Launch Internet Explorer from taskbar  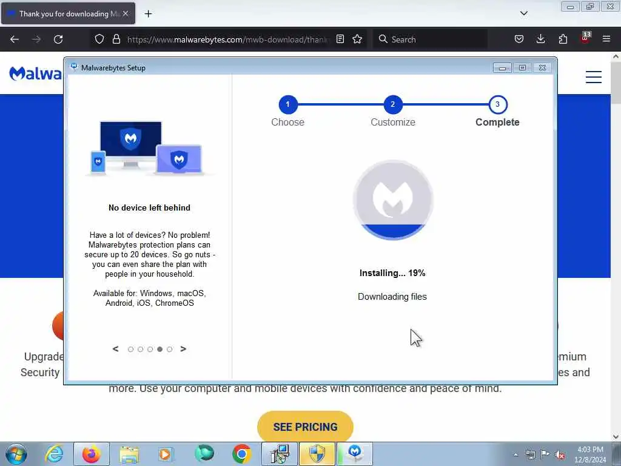click(x=54, y=454)
